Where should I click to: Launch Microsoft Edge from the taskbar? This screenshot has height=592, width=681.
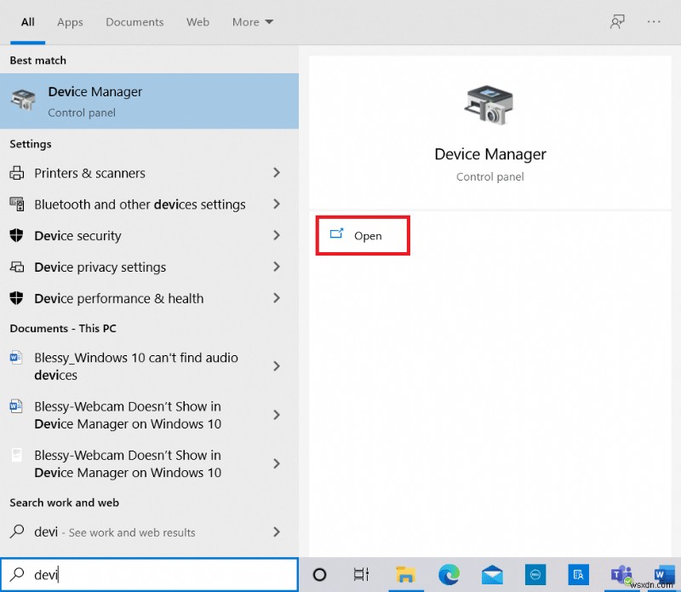tap(449, 574)
